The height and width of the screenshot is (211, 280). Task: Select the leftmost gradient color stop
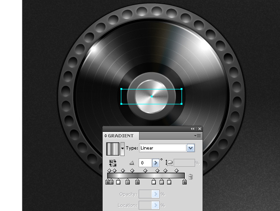[x=107, y=182]
